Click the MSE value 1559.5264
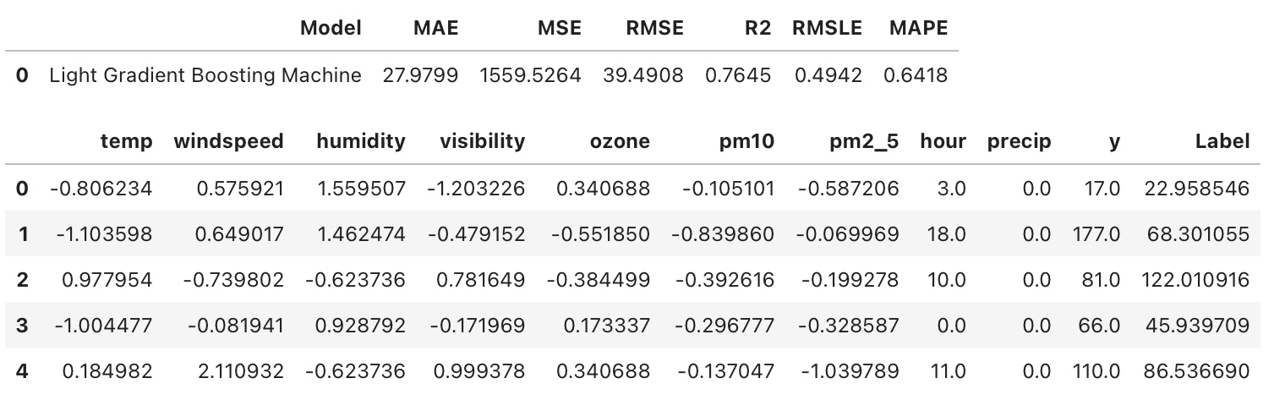This screenshot has height=411, width=1285. [530, 75]
